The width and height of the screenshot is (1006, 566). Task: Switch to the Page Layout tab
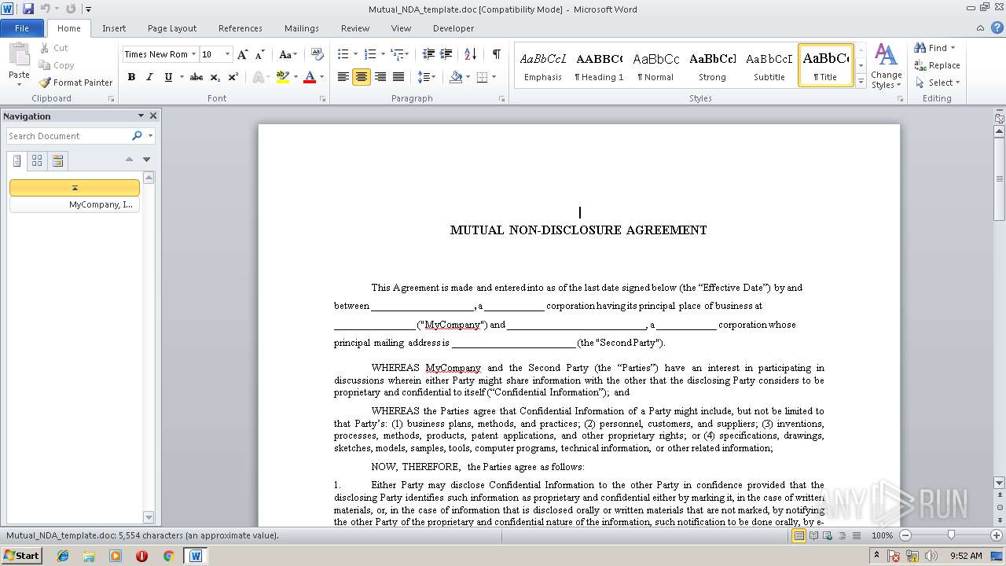[x=172, y=28]
